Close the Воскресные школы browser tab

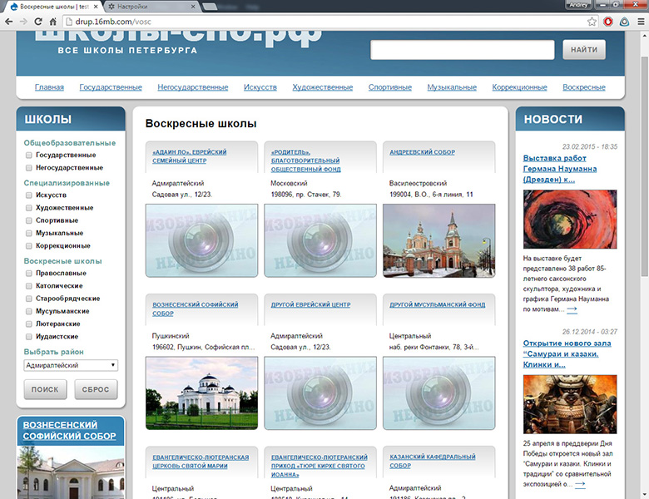(96, 7)
